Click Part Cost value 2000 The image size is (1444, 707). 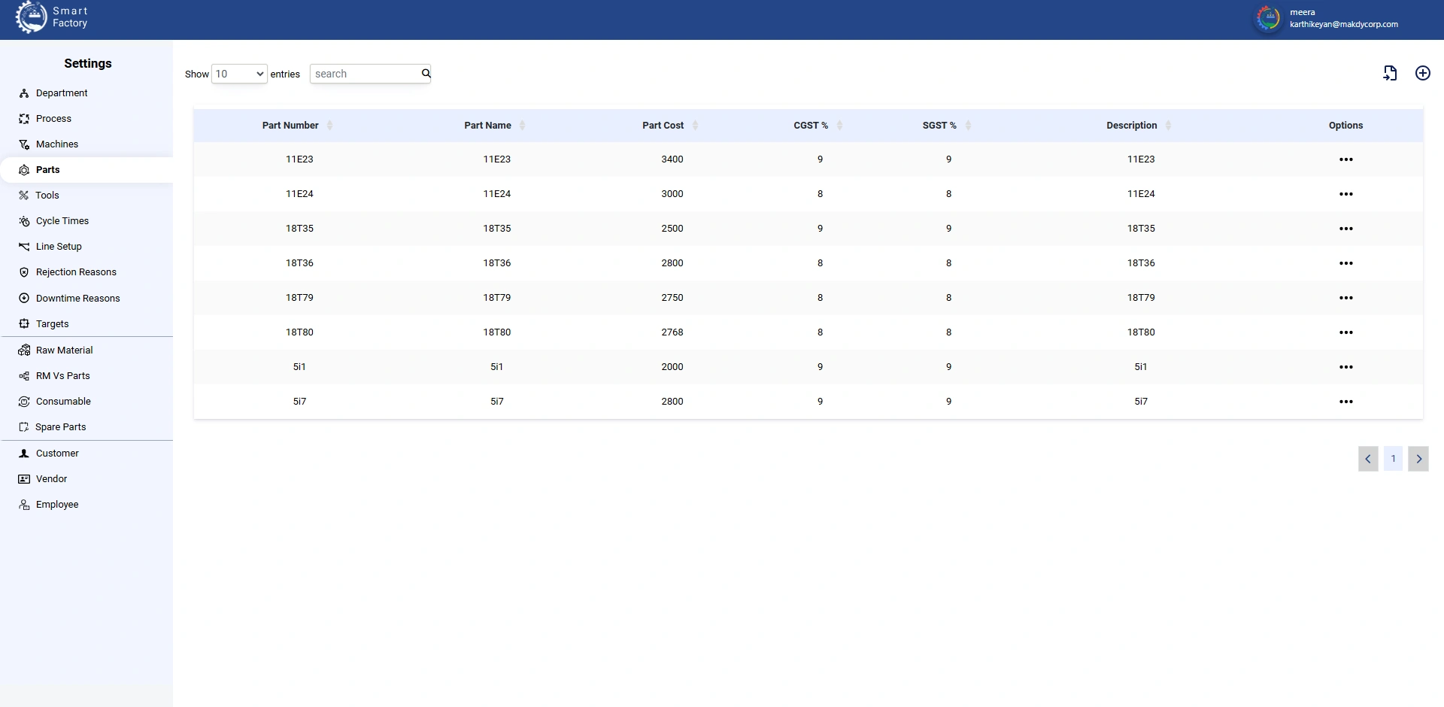[x=672, y=367]
